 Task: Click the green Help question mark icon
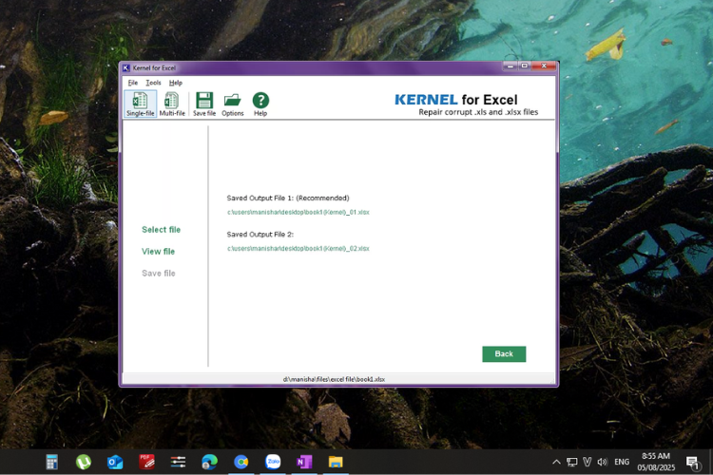(x=260, y=104)
